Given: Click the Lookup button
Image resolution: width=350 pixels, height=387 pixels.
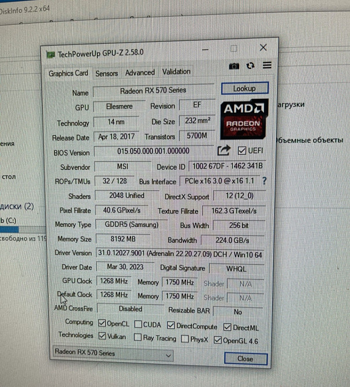Looking at the screenshot, I should coord(245,88).
